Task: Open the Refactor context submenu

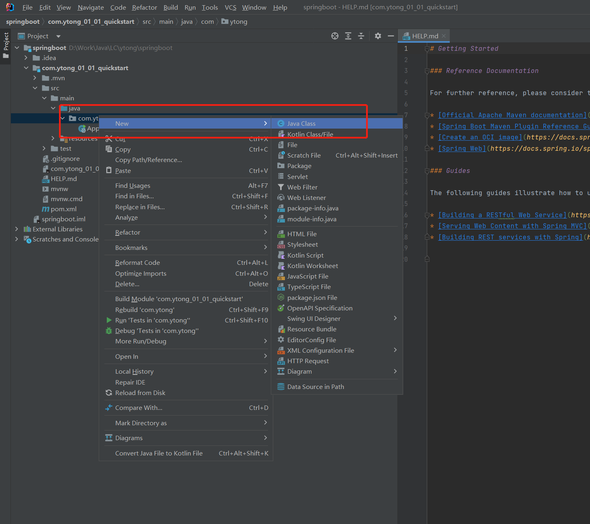Action: [x=186, y=232]
